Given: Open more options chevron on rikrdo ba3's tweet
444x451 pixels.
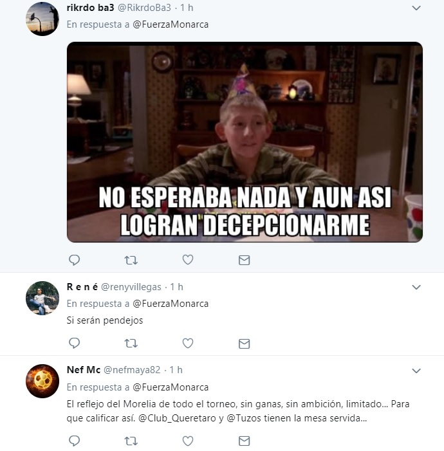Looking at the screenshot, I should (416, 8).
